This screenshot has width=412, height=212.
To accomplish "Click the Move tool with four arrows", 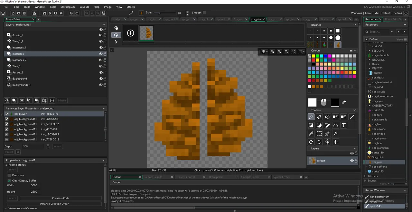I will point(335,142).
